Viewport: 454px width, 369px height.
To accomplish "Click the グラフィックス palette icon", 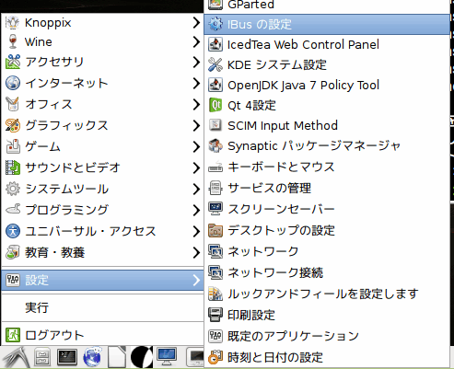I will click(x=13, y=125).
